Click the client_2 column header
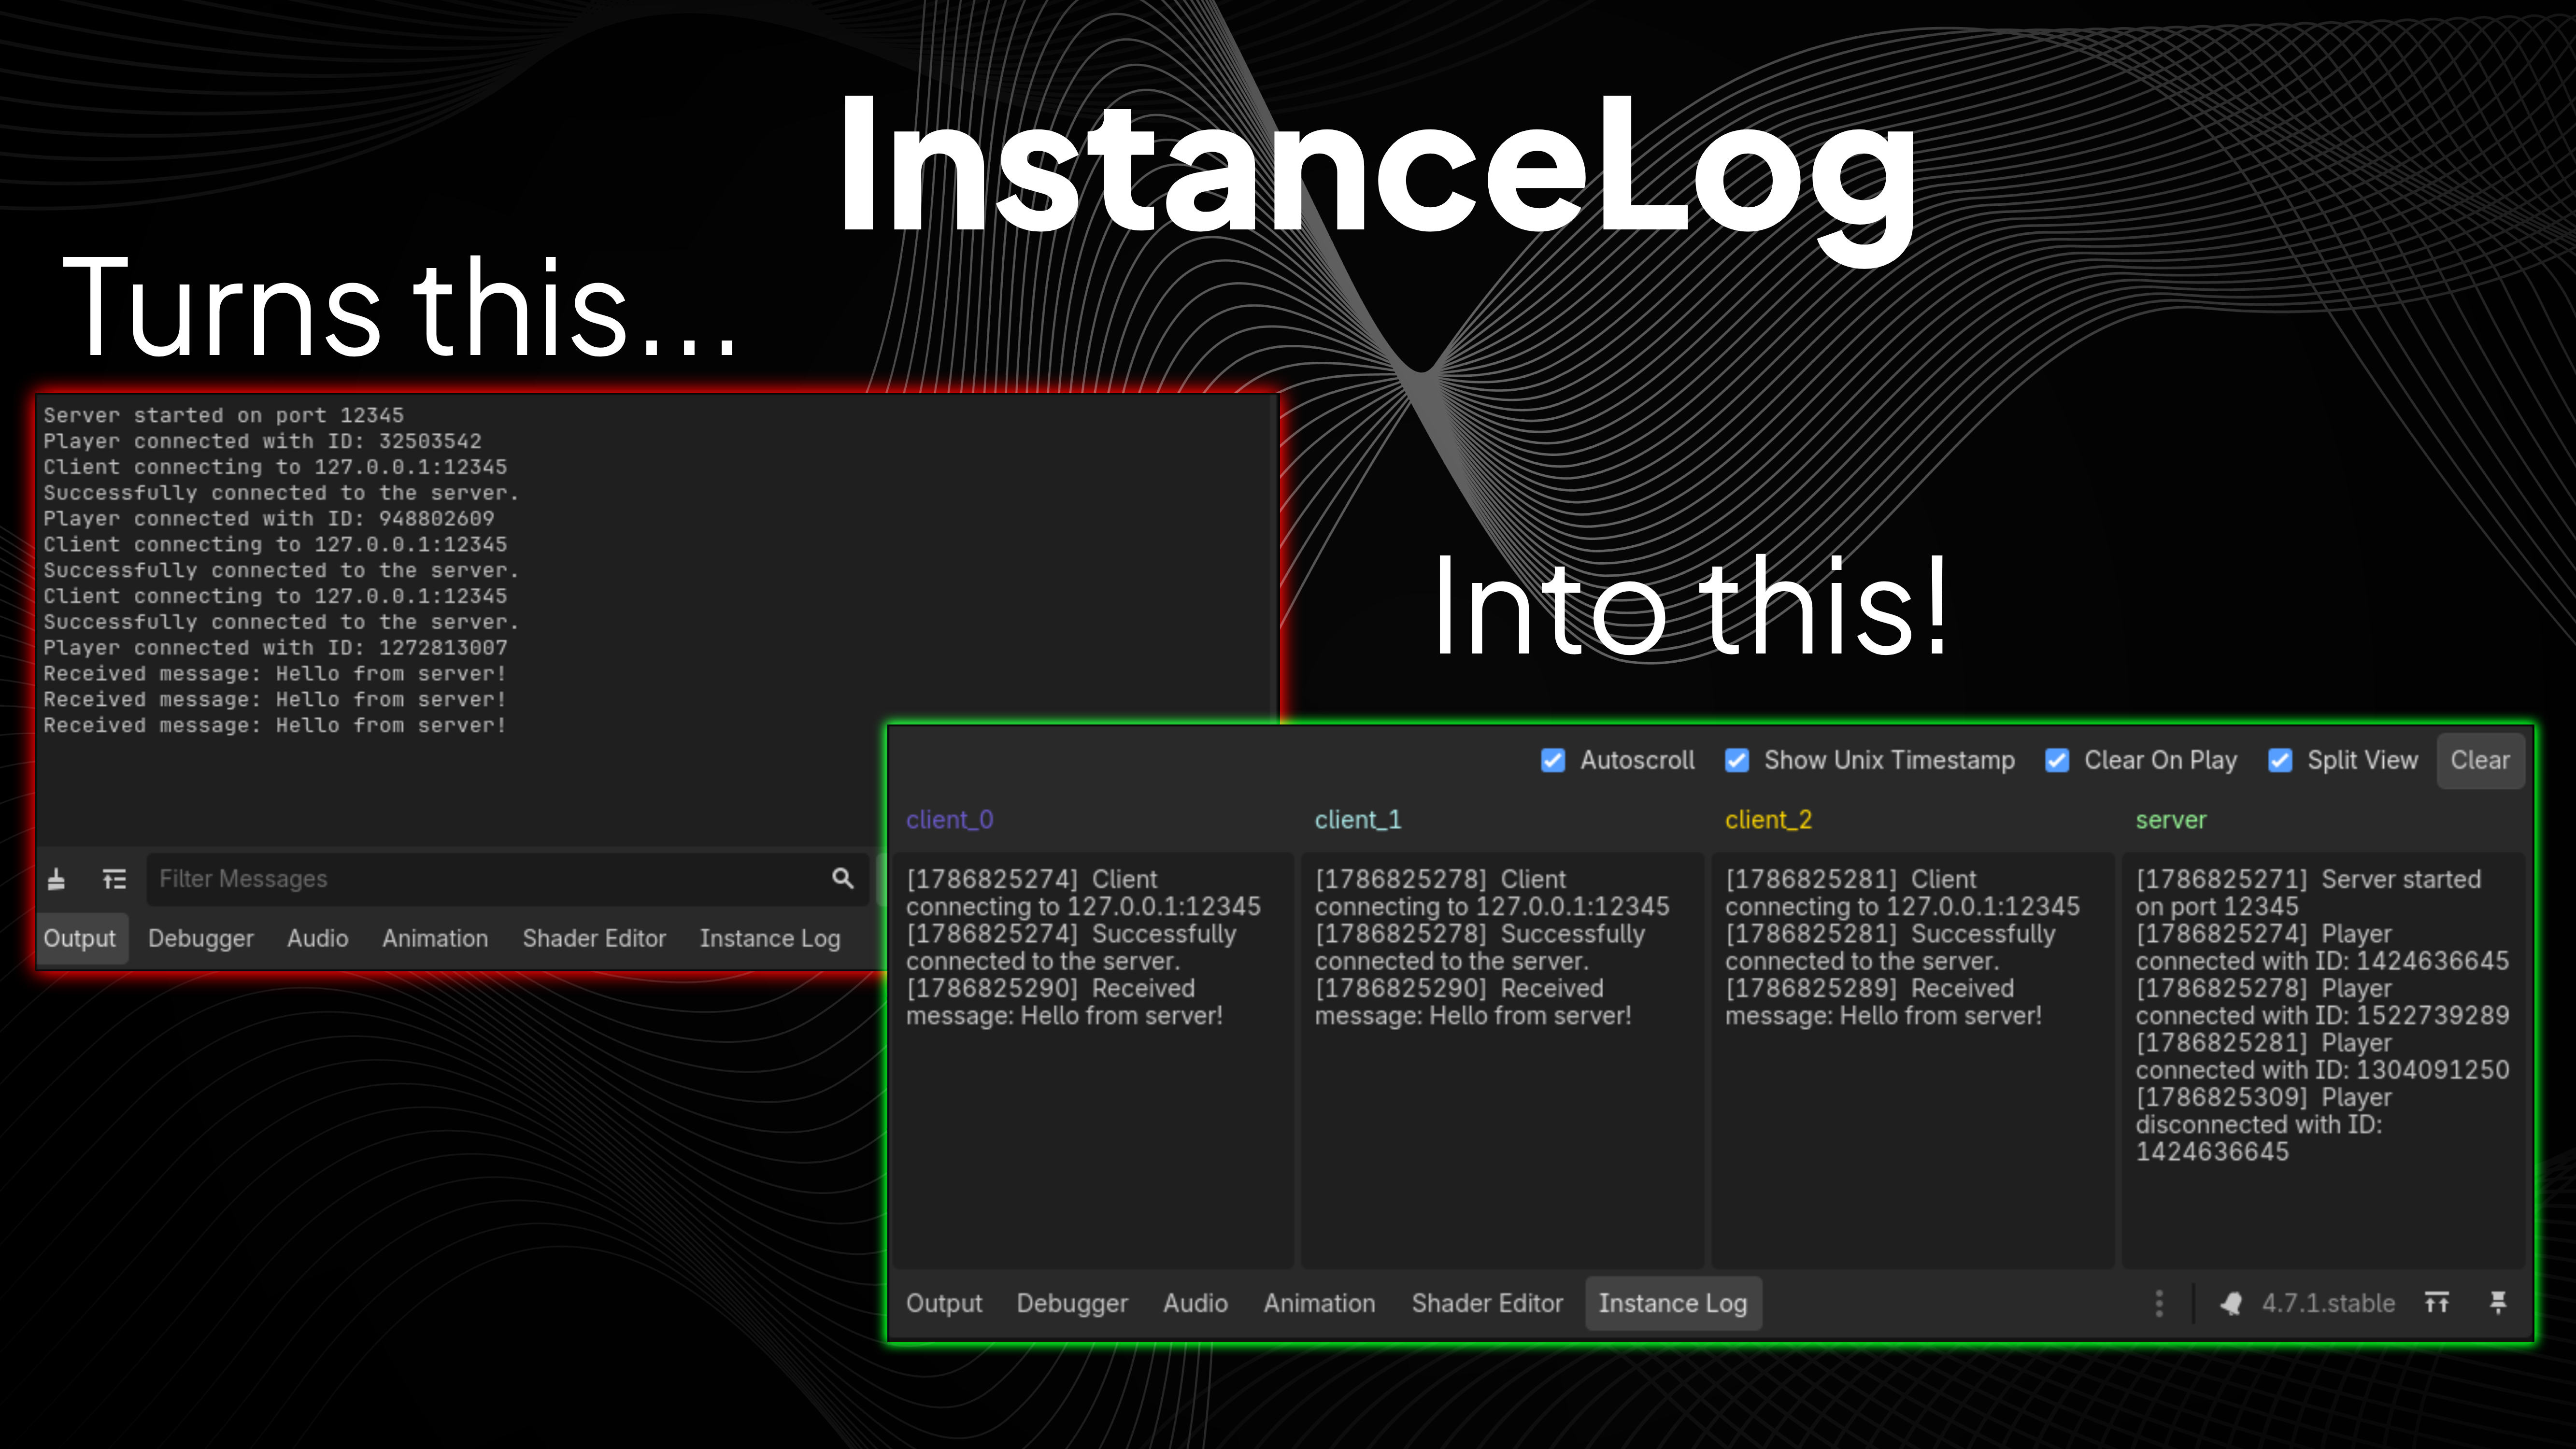The image size is (2576, 1449). coord(1768,820)
